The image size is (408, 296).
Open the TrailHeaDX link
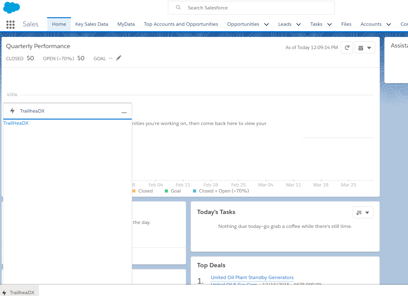[x=16, y=123]
